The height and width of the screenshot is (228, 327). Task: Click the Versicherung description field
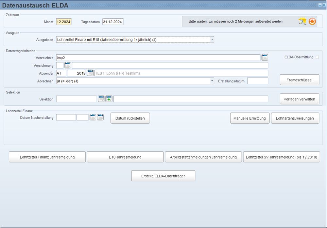(170, 65)
